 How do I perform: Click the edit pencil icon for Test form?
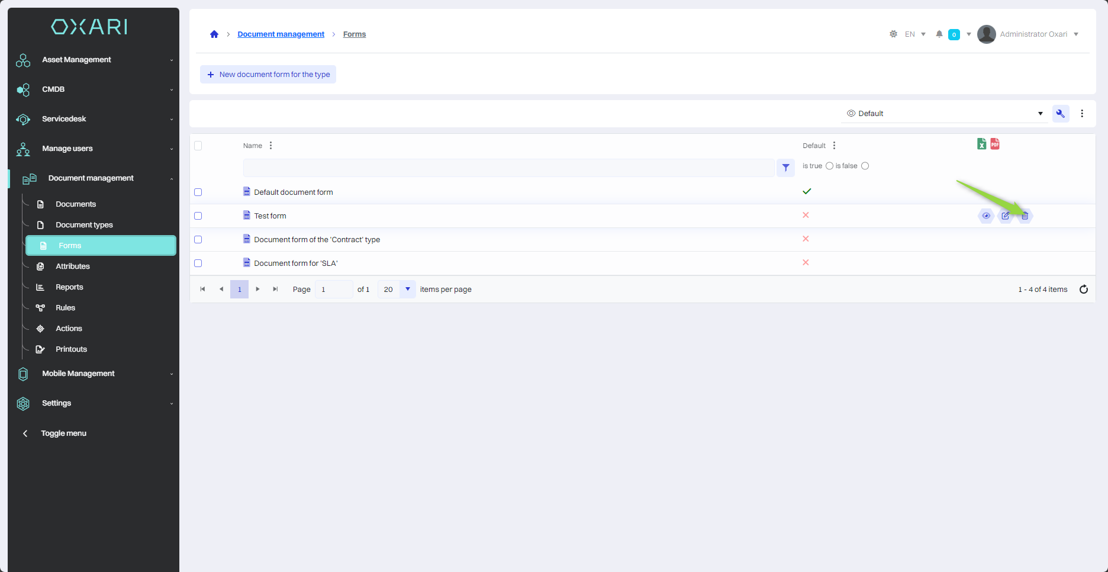pyautogui.click(x=1006, y=216)
